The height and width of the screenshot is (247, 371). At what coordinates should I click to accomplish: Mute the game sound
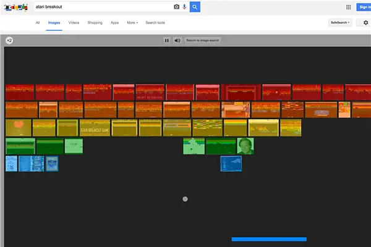coord(177,40)
